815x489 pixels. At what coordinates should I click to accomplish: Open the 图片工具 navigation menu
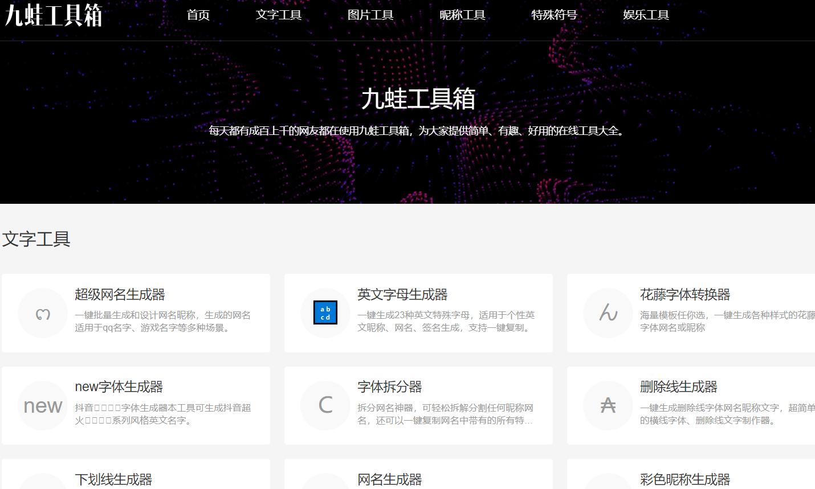tap(370, 15)
